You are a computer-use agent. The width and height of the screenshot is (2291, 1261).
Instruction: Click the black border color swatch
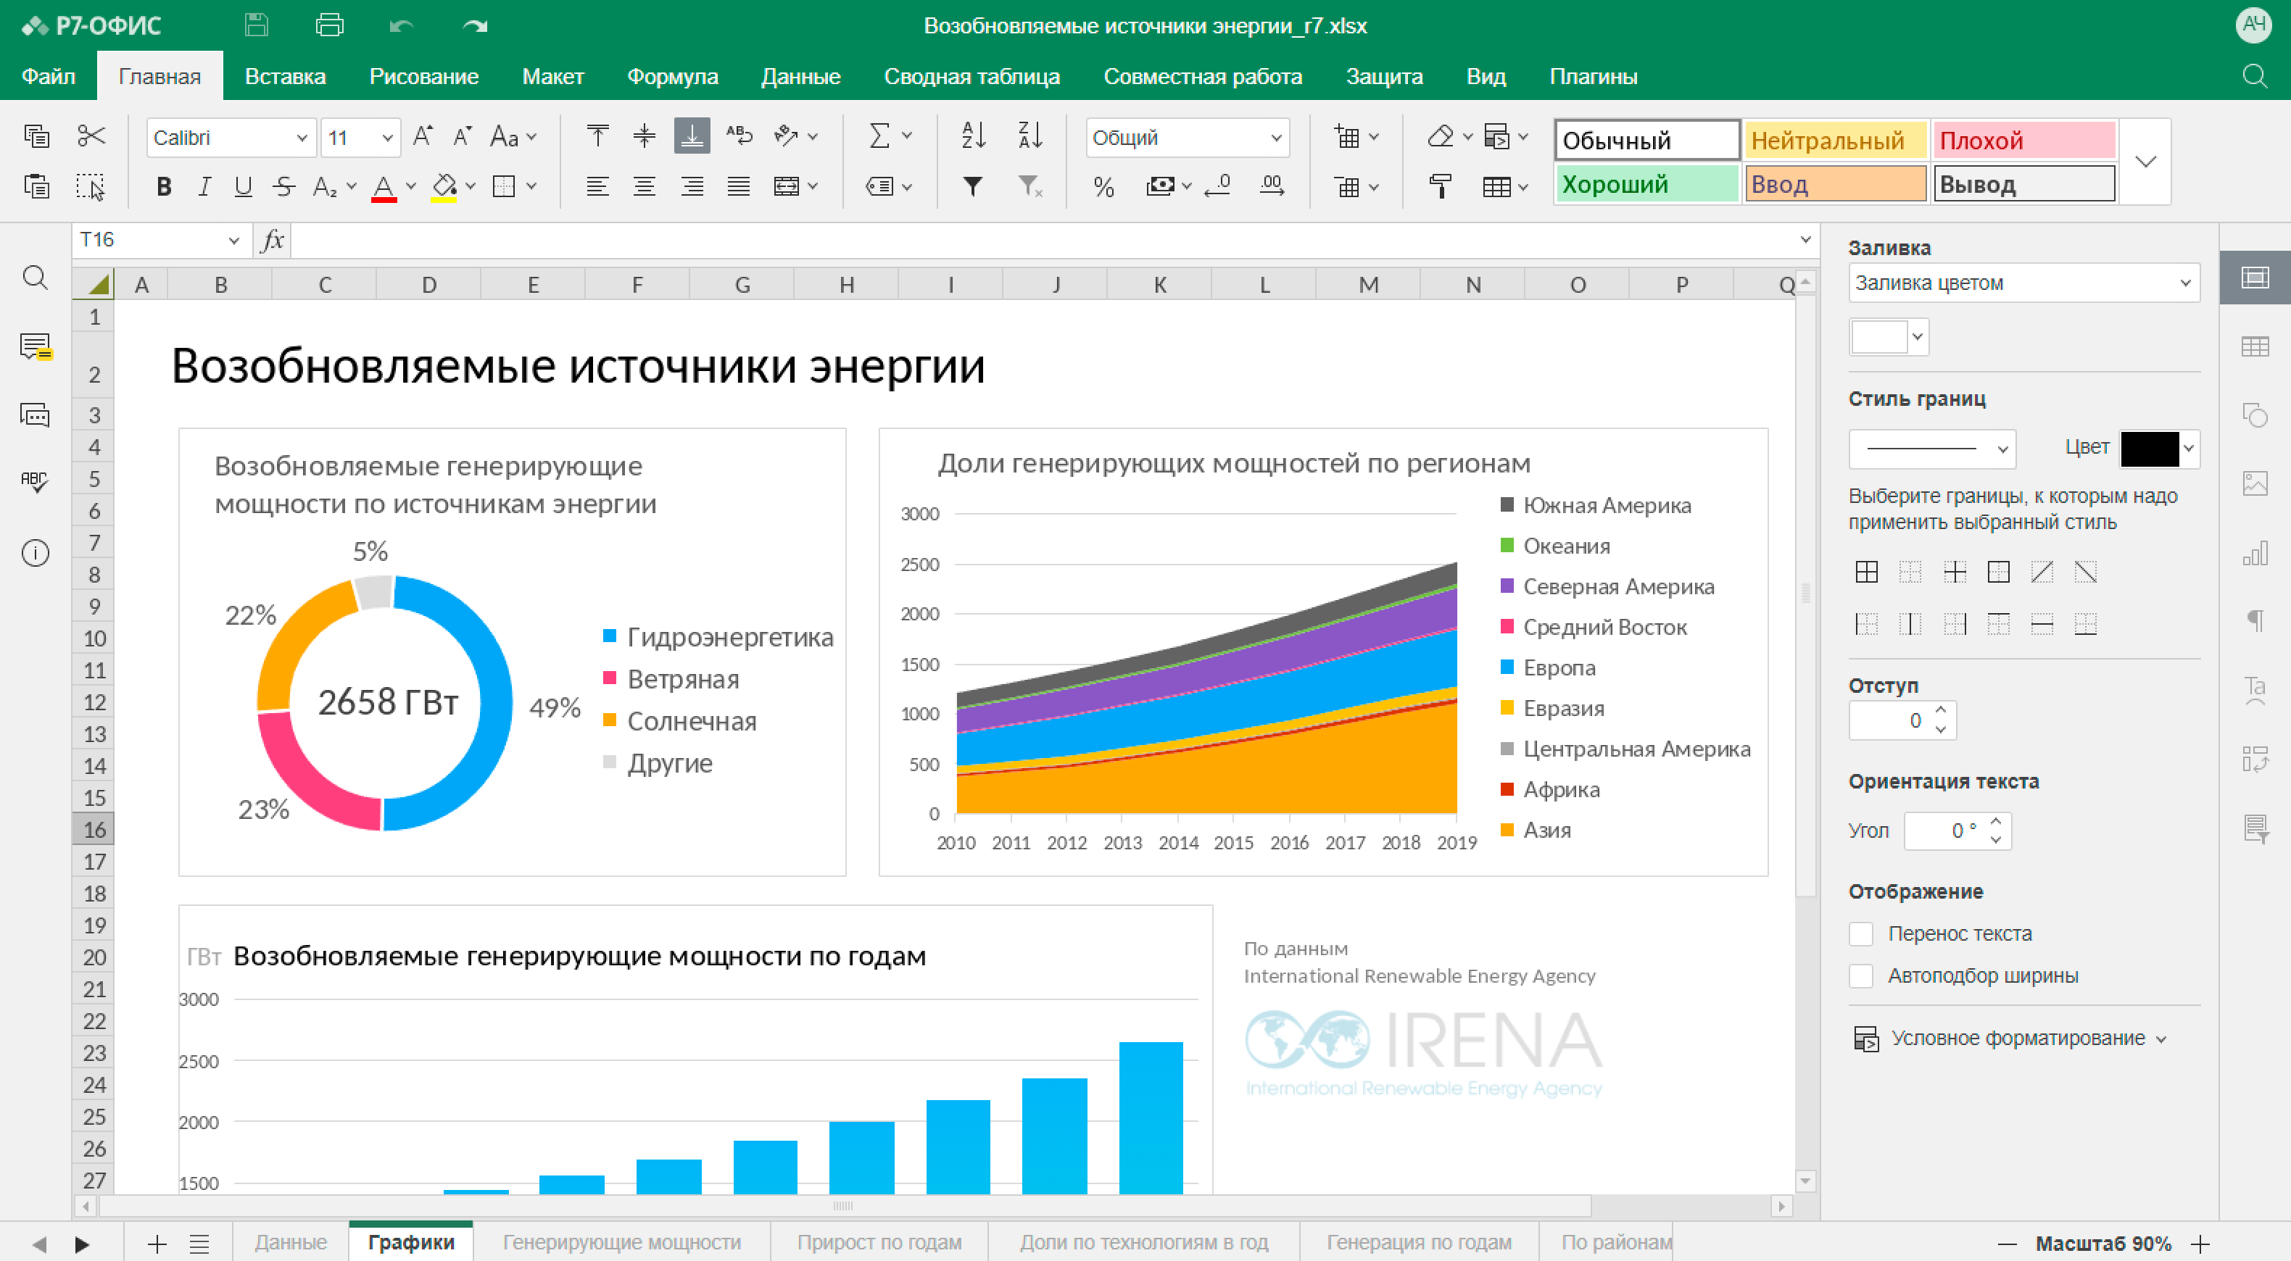coord(2149,448)
